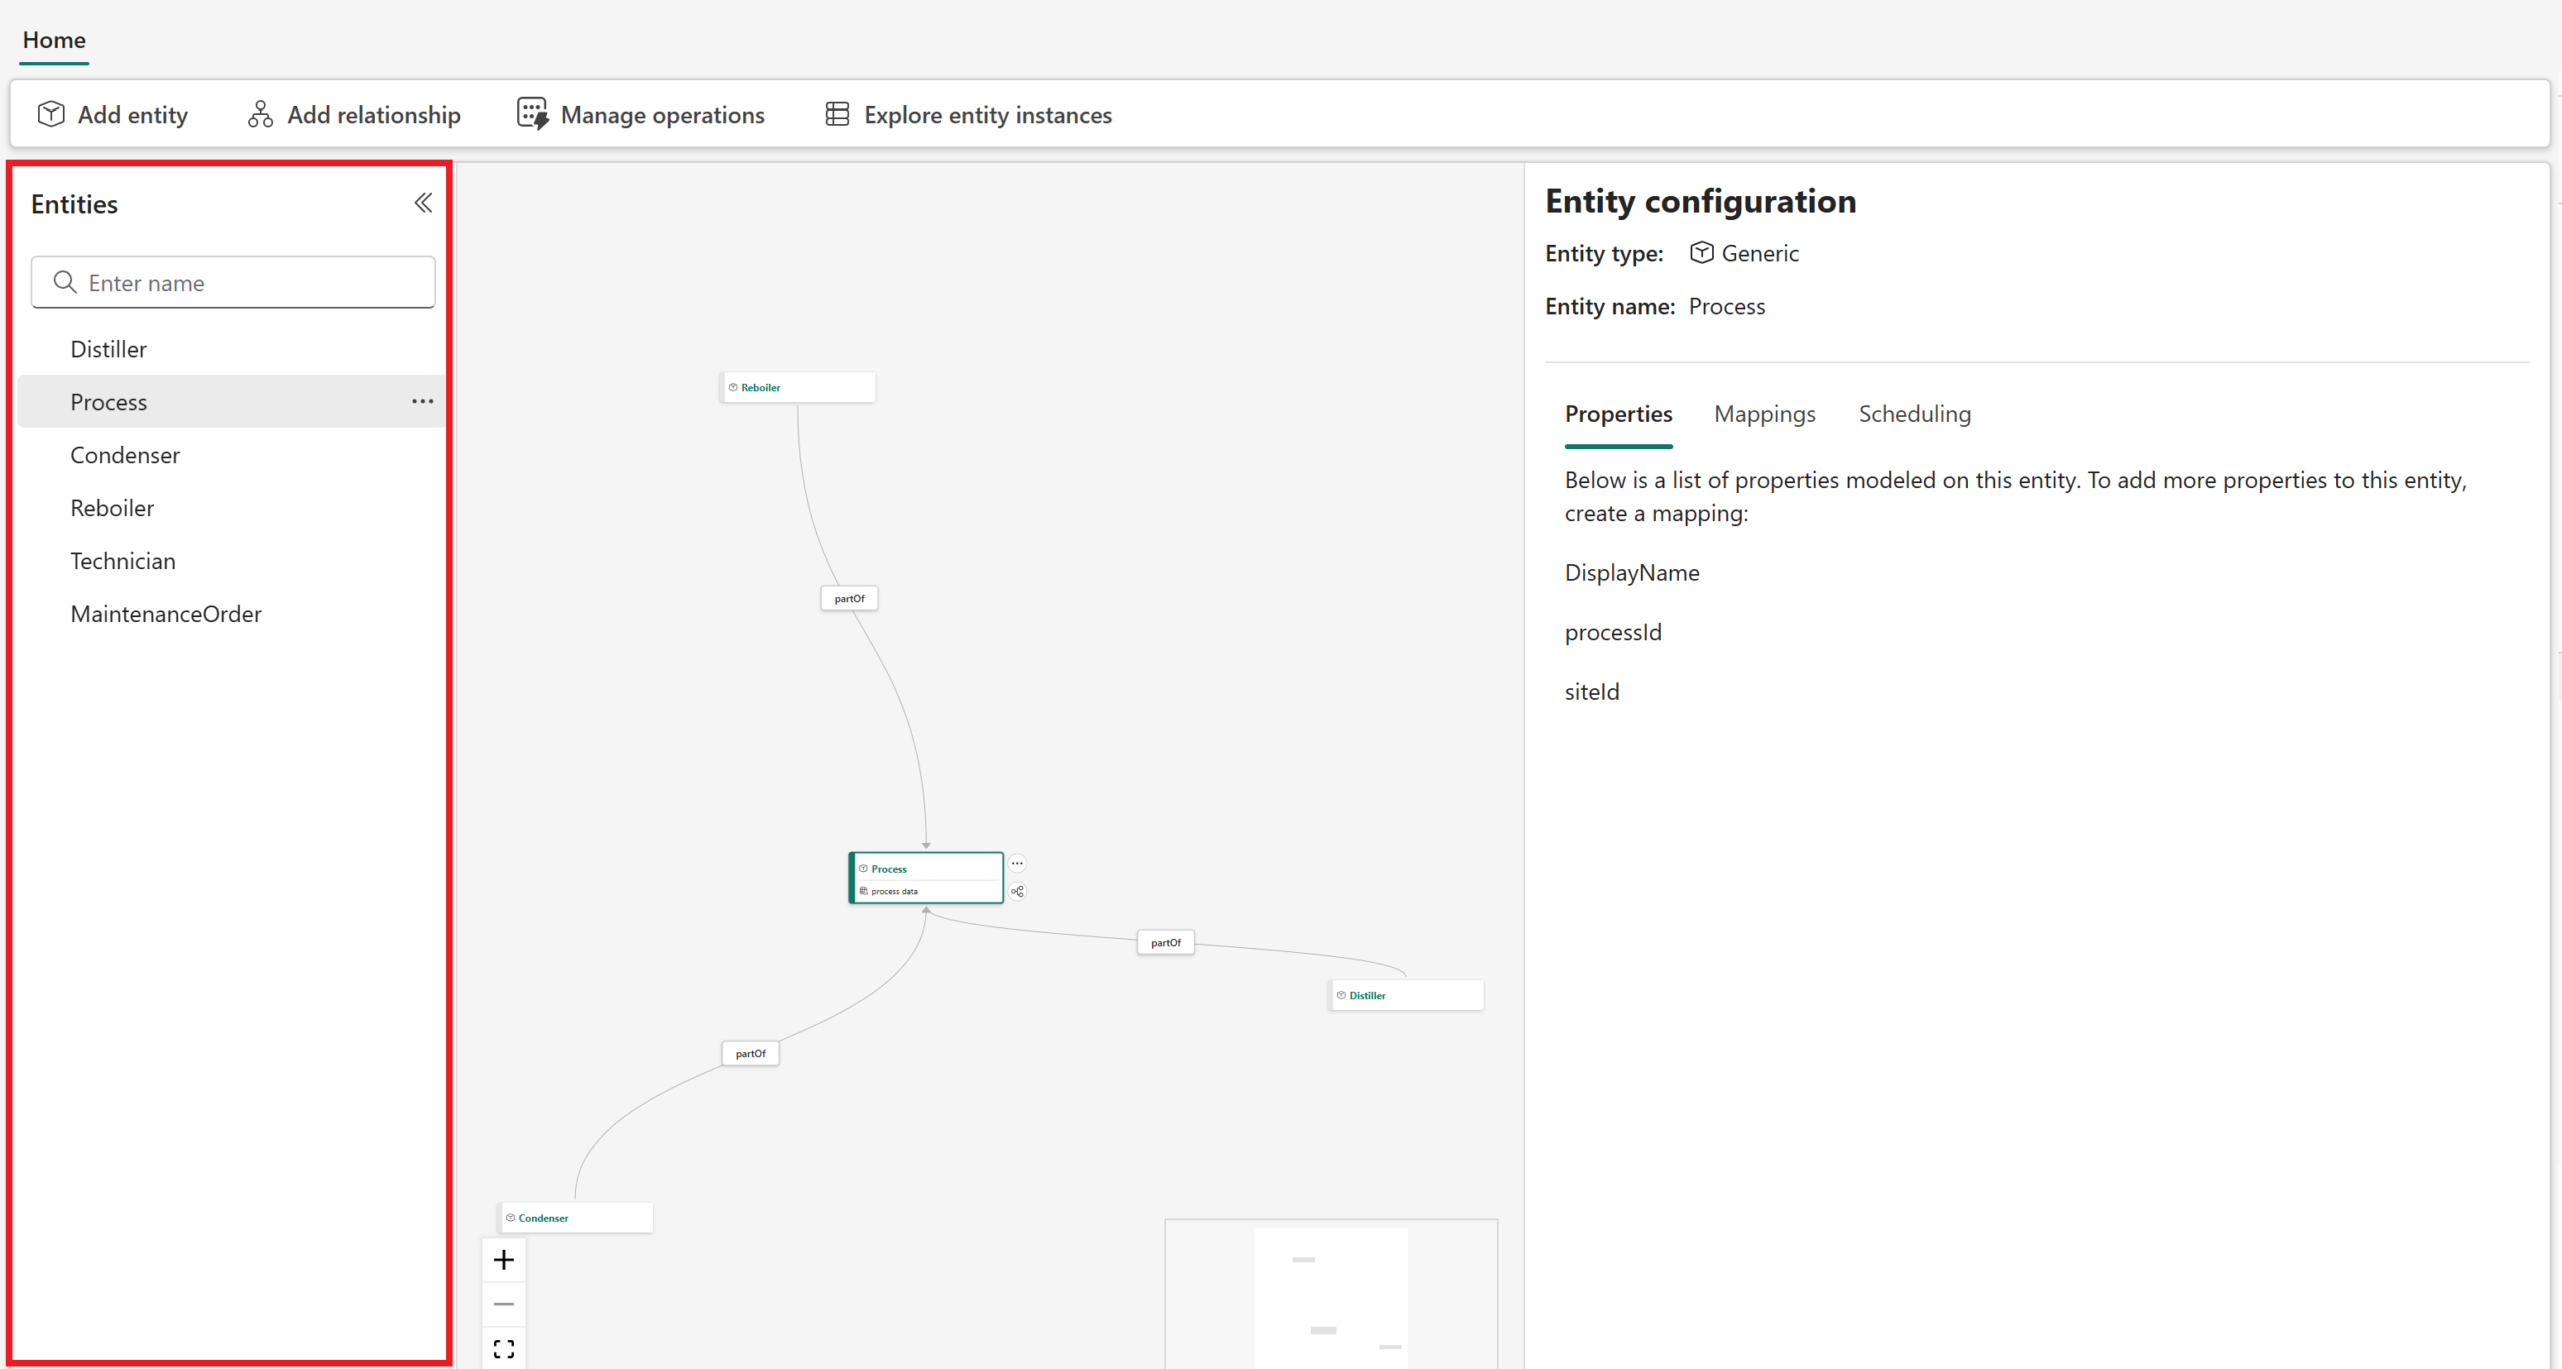This screenshot has height=1369, width=2562.
Task: Switch to the Properties tab
Action: point(1618,414)
